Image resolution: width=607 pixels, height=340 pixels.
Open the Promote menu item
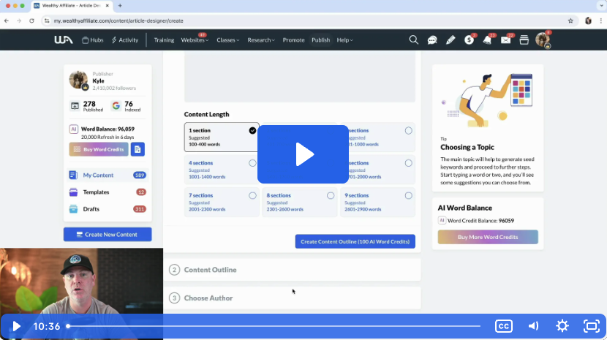(293, 40)
